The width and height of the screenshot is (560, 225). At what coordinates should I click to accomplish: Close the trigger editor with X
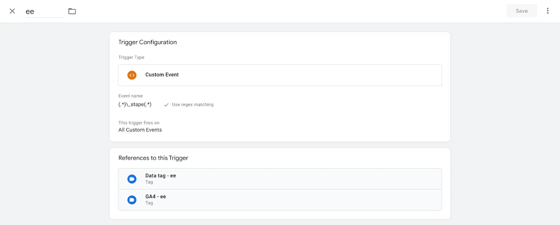[12, 11]
